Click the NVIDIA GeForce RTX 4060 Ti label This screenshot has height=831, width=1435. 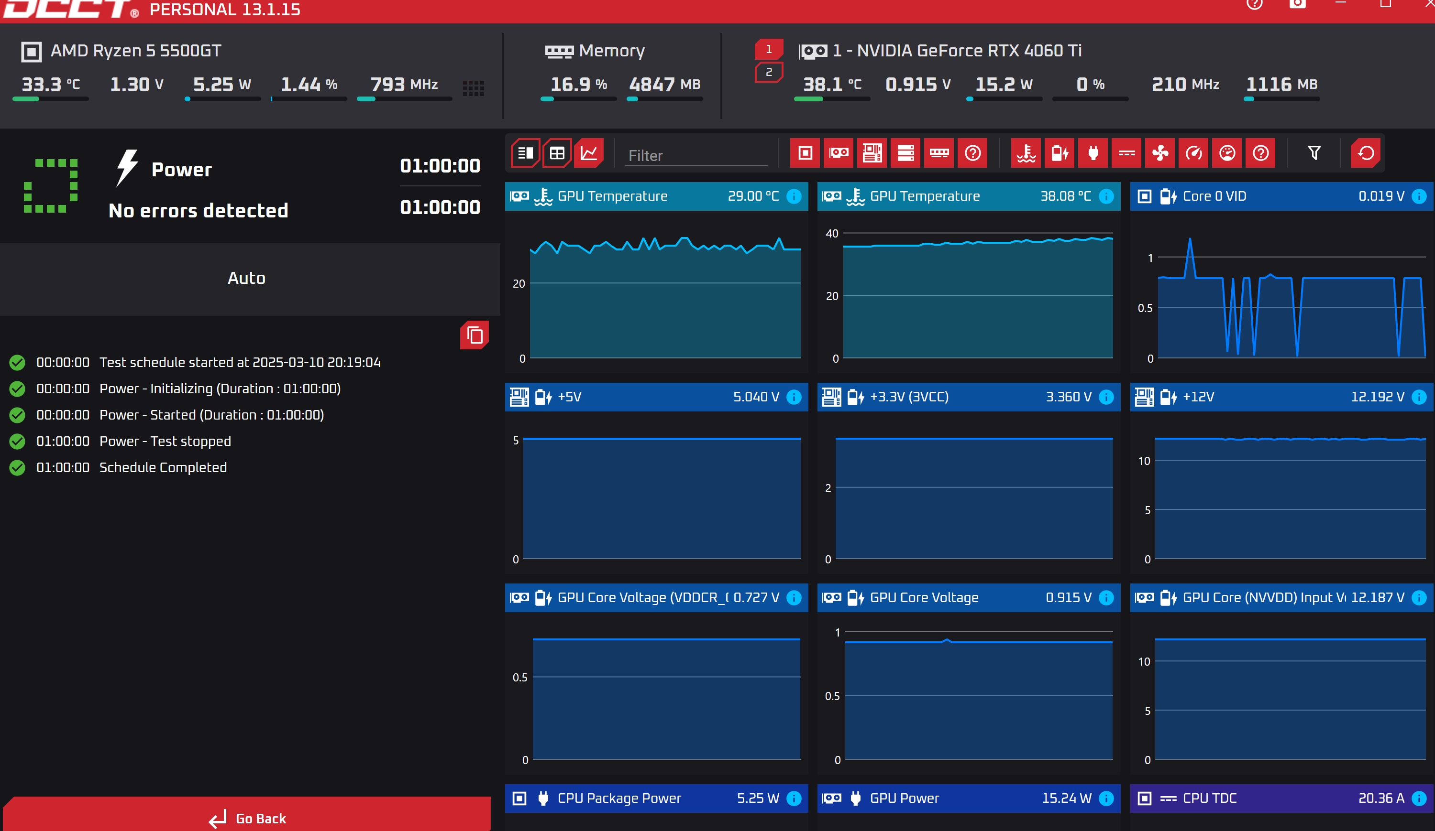[957, 51]
